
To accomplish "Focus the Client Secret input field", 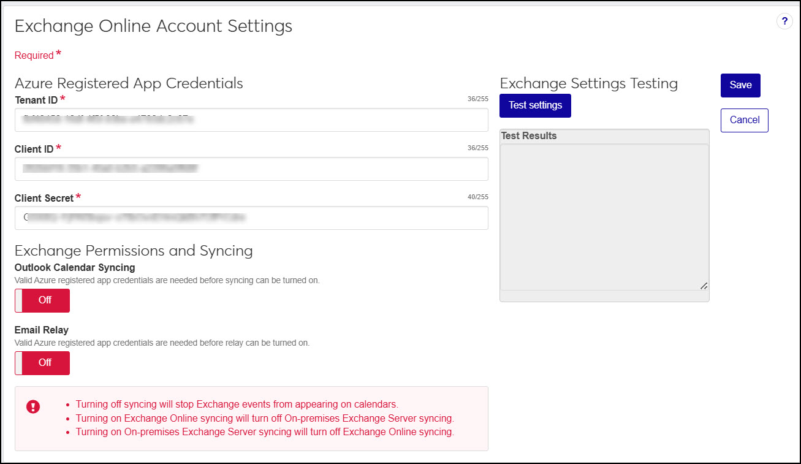I will pos(251,218).
